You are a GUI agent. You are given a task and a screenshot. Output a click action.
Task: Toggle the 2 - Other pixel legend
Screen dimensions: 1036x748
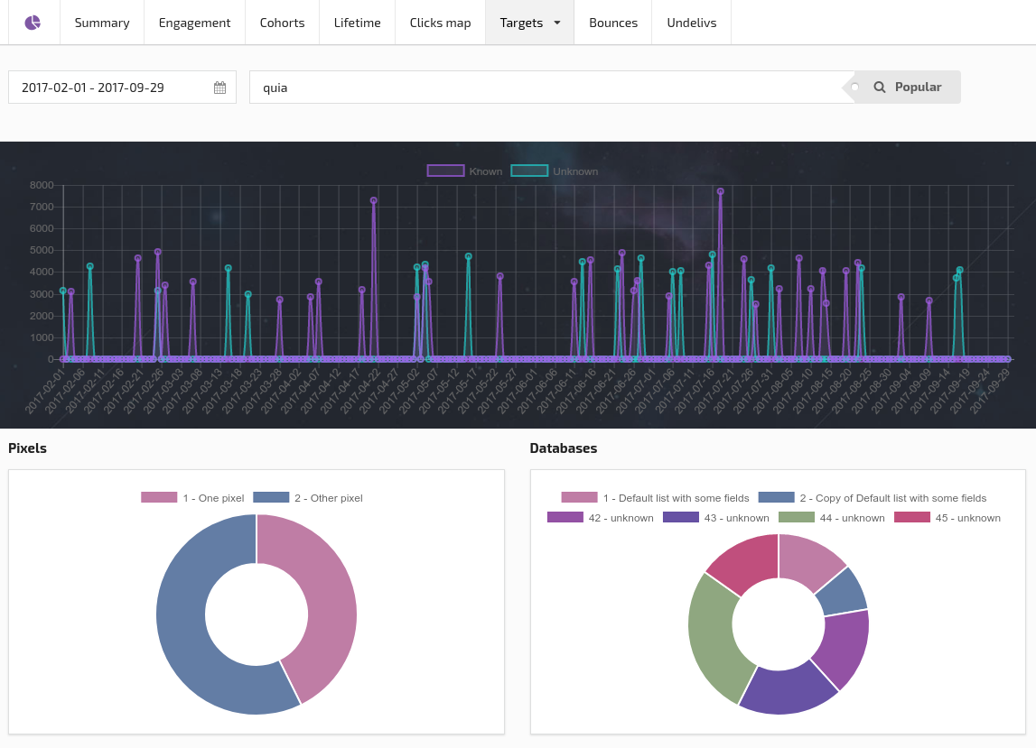pos(308,498)
